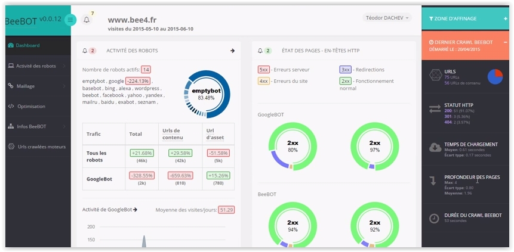The image size is (514, 252).
Task: Click the Optimisation code icon
Action: point(11,107)
